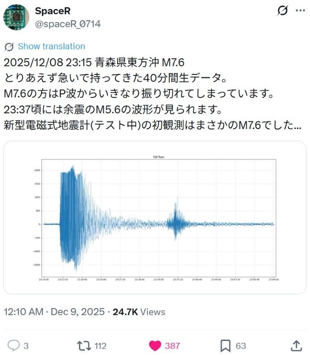This screenshot has height=355, width=310.
Task: Toggle the pink heart like icon
Action: pos(155,346)
